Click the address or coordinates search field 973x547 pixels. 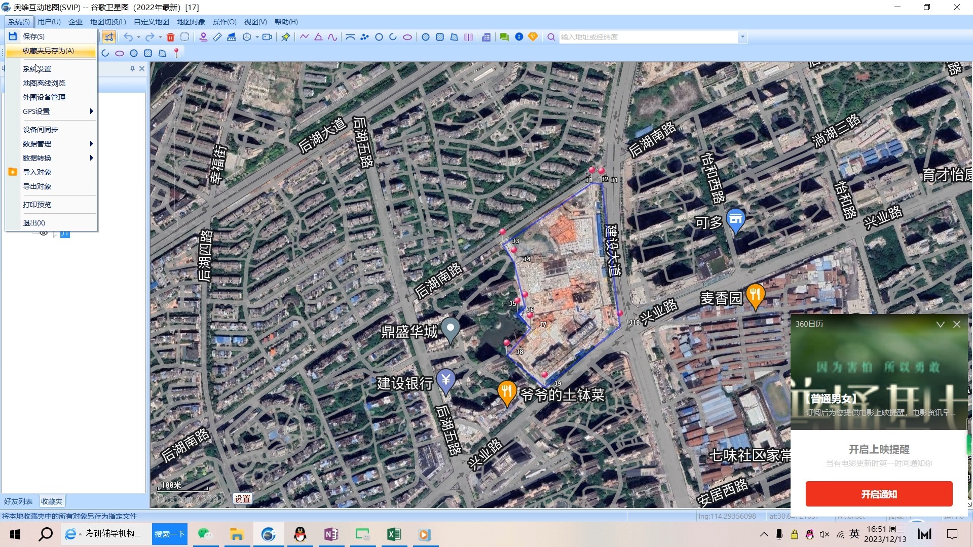649,37
